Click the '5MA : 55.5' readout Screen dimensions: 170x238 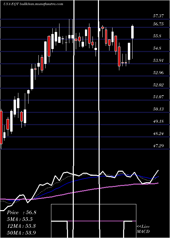click(x=20, y=219)
